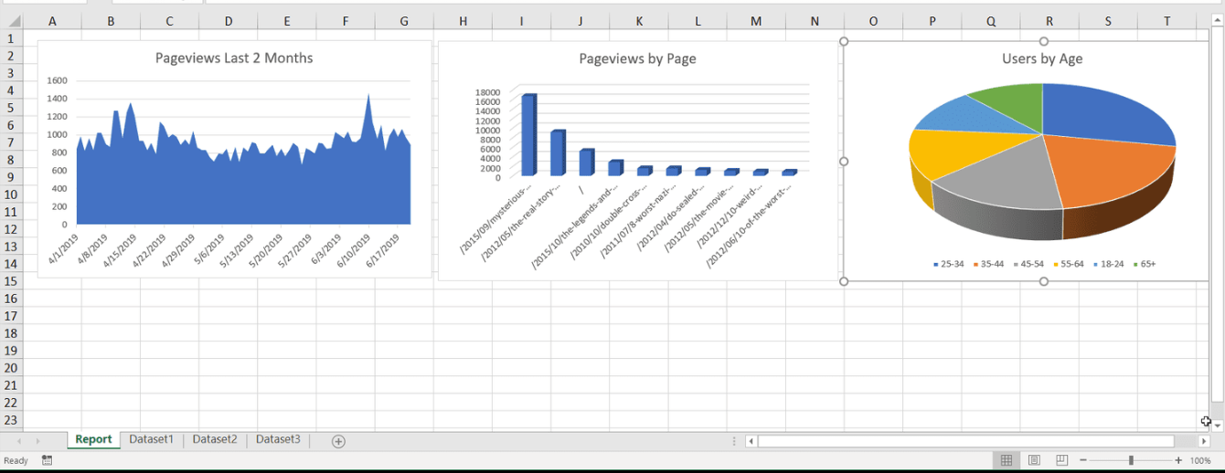Add a new sheet with plus icon
This screenshot has height=473, width=1225.
[338, 442]
